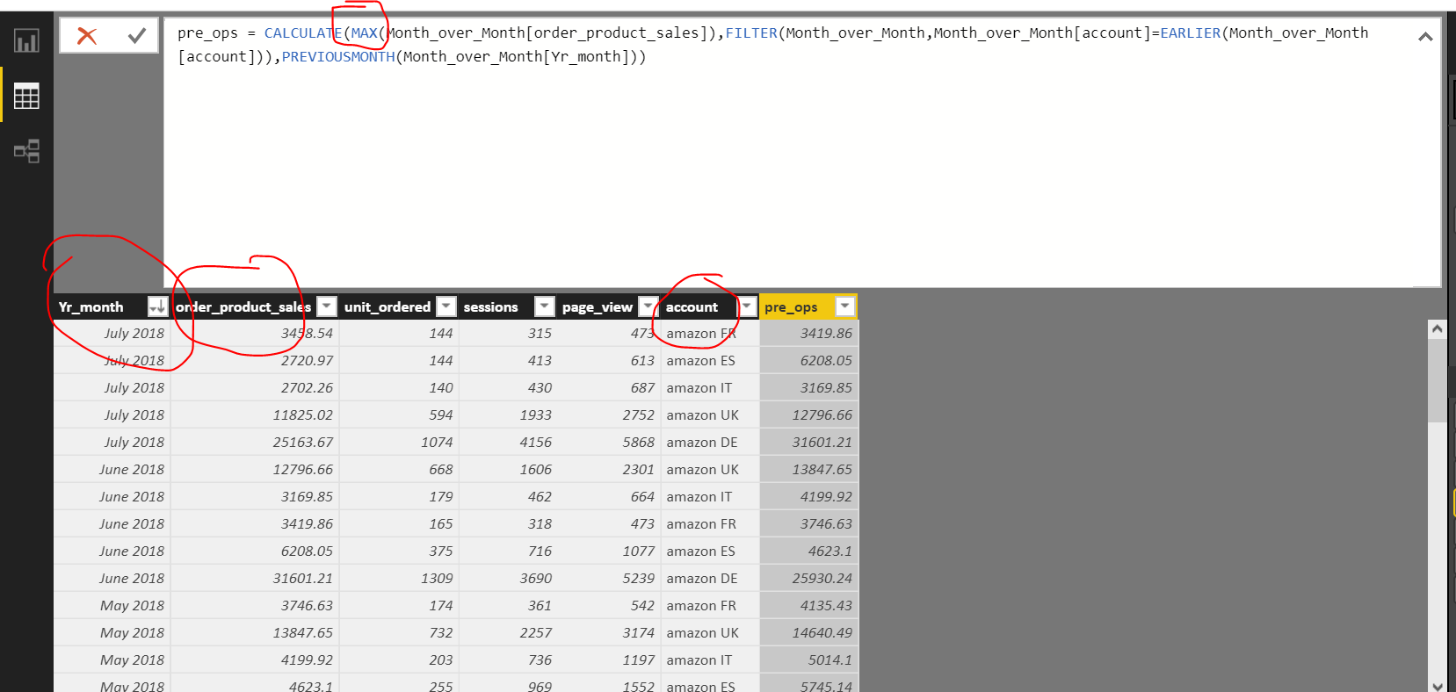This screenshot has height=692, width=1456.
Task: Switch to Report view icon
Action: pyautogui.click(x=26, y=40)
